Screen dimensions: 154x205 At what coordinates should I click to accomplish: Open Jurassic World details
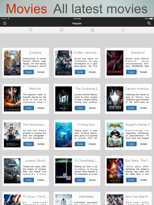pos(41,180)
